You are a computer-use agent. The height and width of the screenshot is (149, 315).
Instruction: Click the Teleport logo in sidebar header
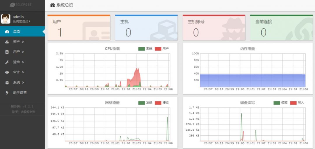pyautogui.click(x=21, y=5)
